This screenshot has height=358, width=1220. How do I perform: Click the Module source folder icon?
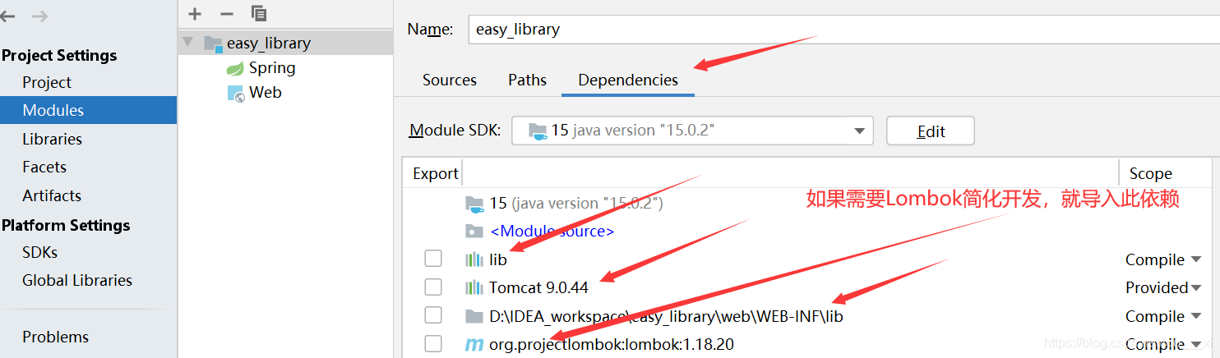coord(474,231)
